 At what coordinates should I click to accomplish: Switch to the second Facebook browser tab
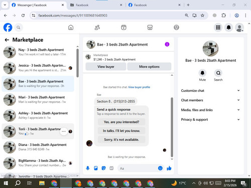96,5
